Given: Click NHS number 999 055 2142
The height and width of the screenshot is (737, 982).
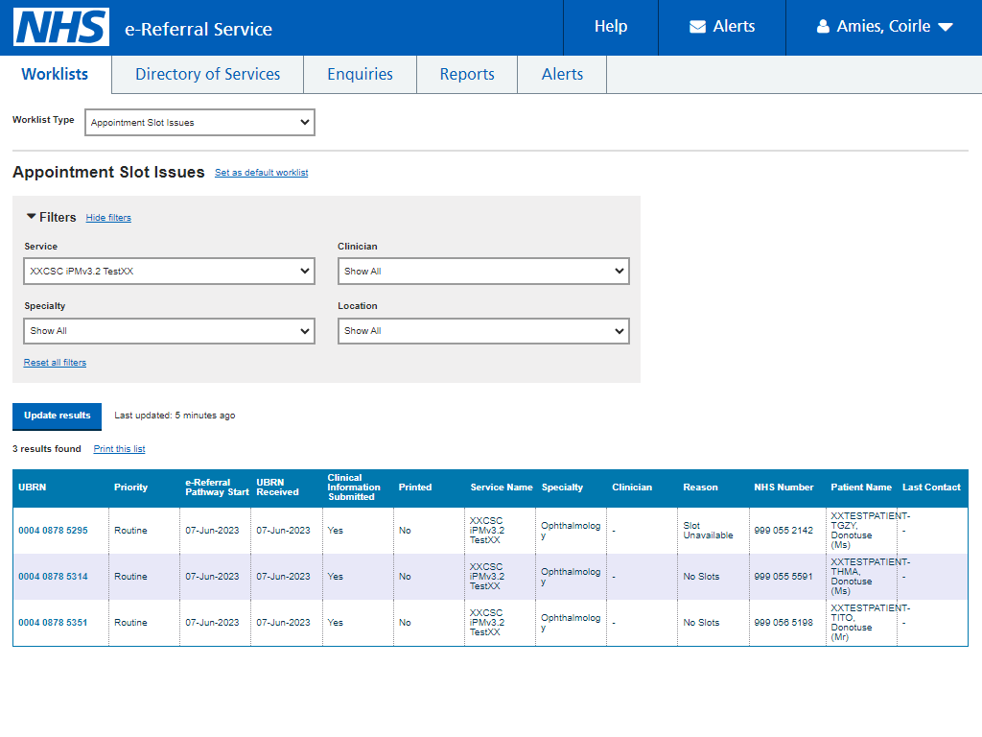Looking at the screenshot, I should [783, 530].
